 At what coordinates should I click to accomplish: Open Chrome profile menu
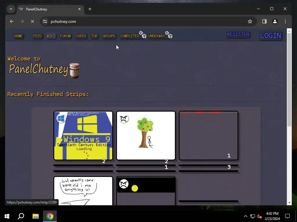pos(275,21)
